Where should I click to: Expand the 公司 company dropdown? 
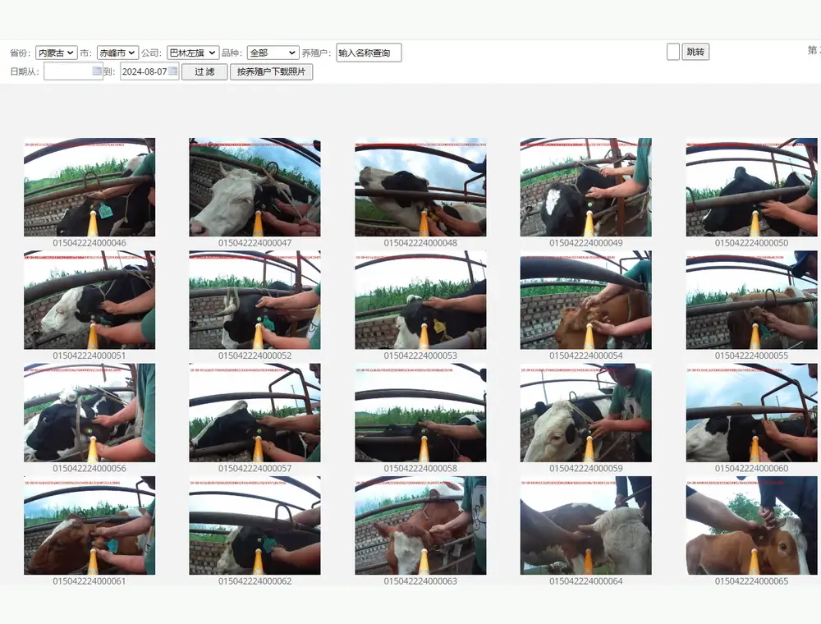click(193, 53)
